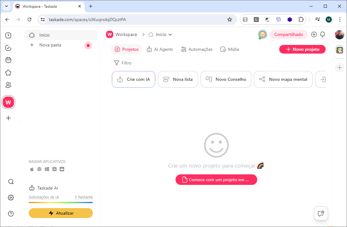This screenshot has width=347, height=227.
Task: Open the people icon in left sidebar
Action: point(8,85)
